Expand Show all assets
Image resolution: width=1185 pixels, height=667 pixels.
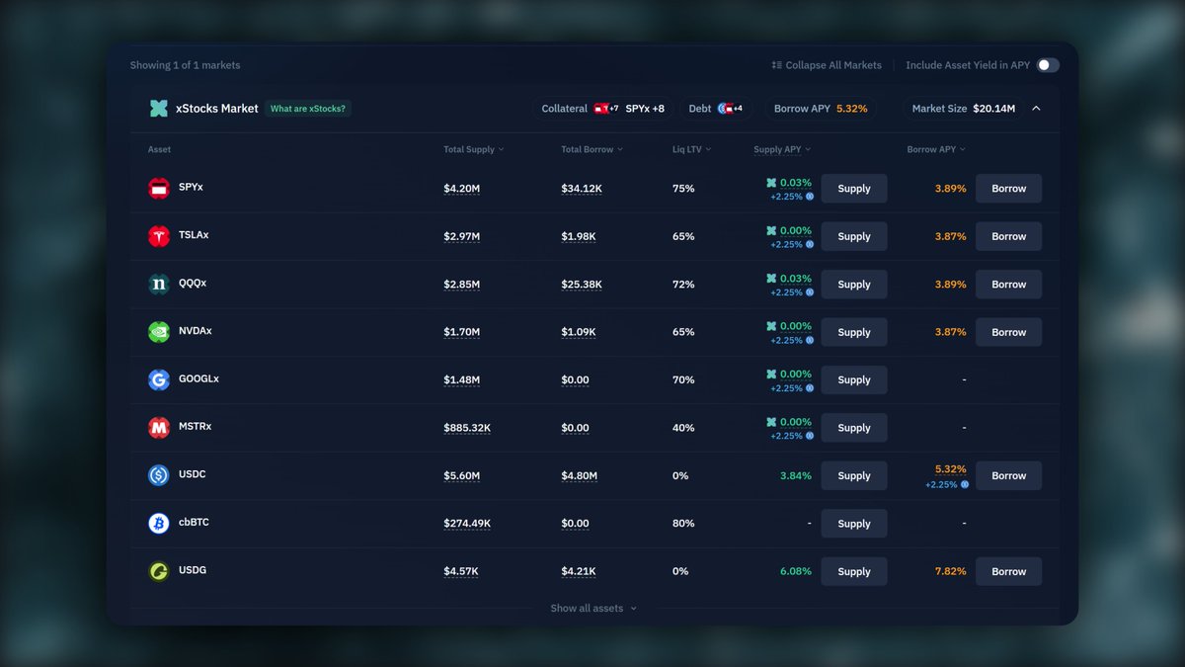[x=593, y=609]
